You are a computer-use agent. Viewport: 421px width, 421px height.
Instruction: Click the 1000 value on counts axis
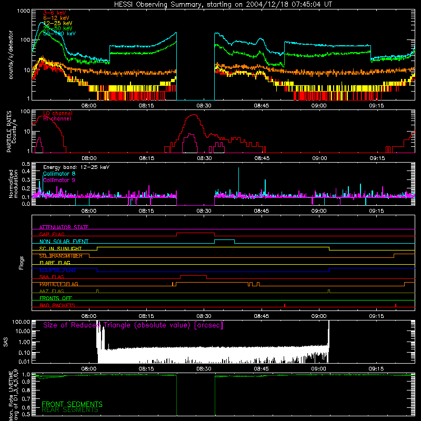24,11
